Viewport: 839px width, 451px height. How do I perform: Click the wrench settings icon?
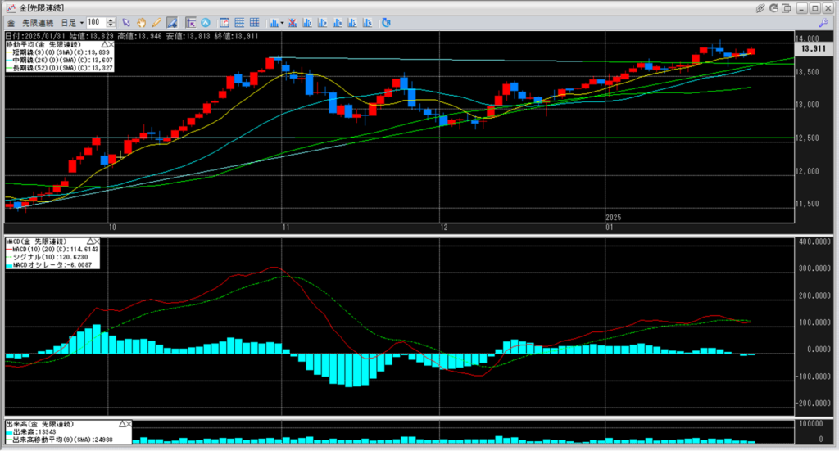[823, 22]
